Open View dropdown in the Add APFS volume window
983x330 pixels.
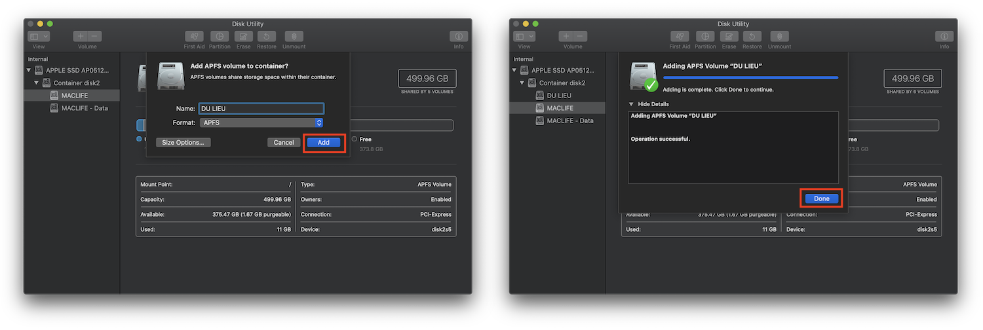39,37
